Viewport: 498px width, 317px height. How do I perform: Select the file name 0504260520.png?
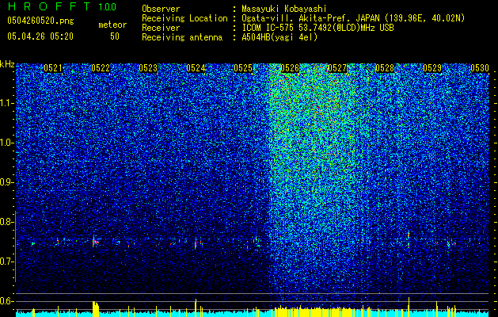click(x=40, y=21)
